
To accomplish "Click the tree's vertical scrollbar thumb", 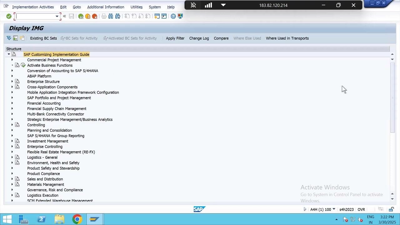I will pyautogui.click(x=392, y=97).
